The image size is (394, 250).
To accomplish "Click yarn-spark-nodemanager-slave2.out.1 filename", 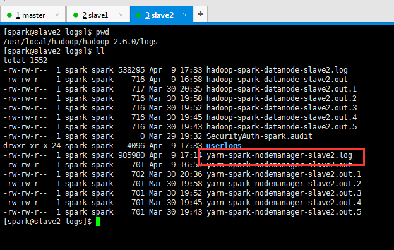I will 284,174.
